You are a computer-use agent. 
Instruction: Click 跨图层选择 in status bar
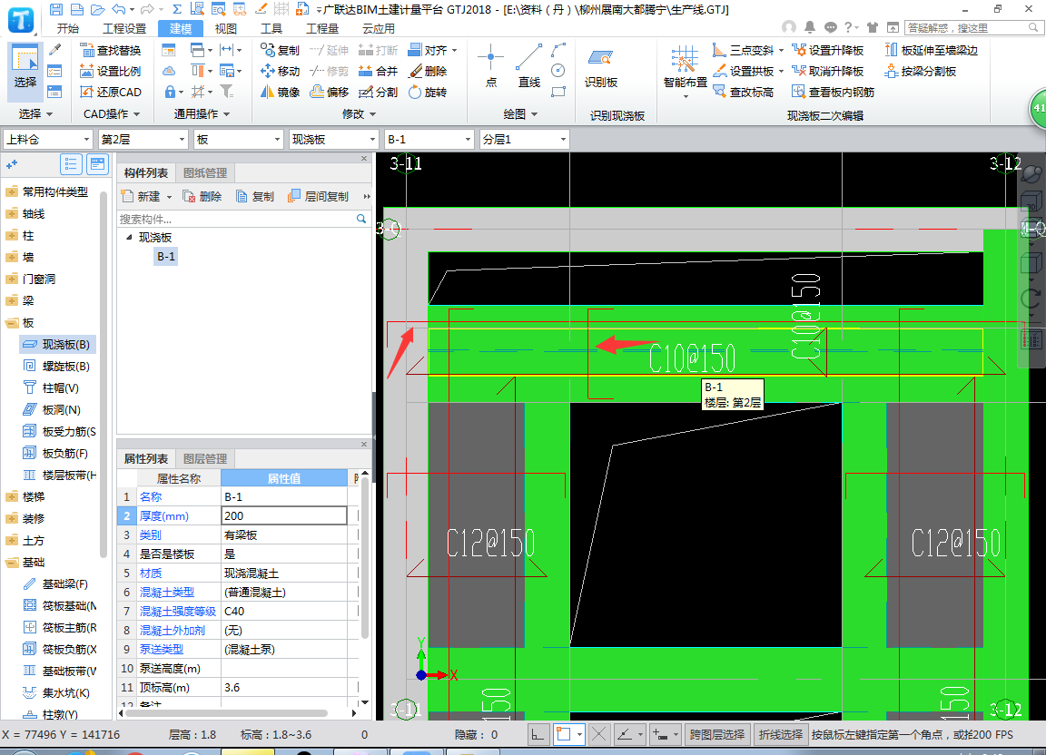pyautogui.click(x=717, y=734)
